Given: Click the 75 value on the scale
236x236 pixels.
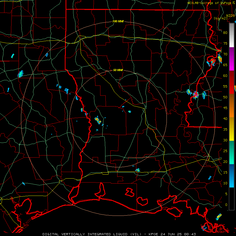Looking at the screenshot, I should [x=225, y=43].
